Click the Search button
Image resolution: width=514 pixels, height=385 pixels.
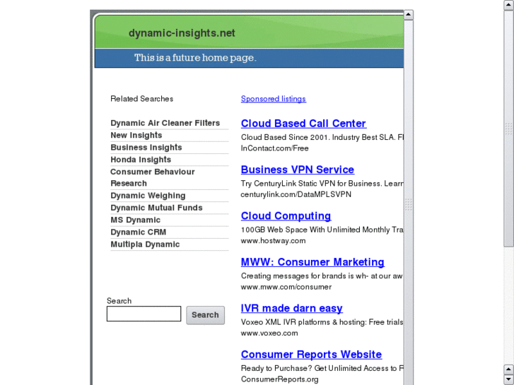click(205, 315)
